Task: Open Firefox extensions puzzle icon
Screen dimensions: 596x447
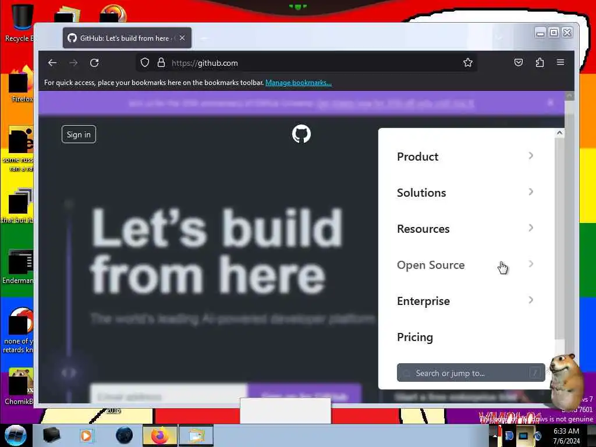Action: [x=540, y=63]
